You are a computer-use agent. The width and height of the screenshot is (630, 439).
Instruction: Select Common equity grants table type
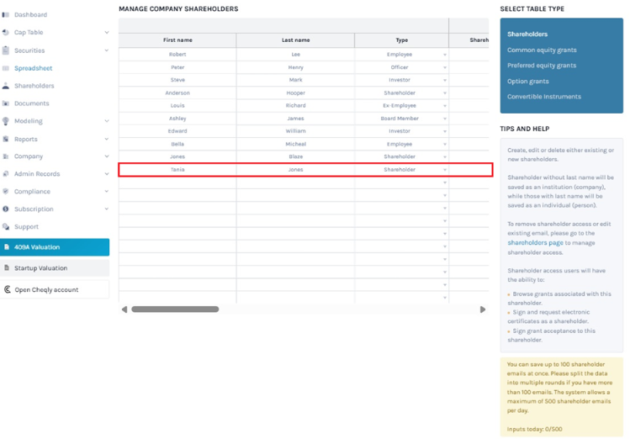coord(542,50)
